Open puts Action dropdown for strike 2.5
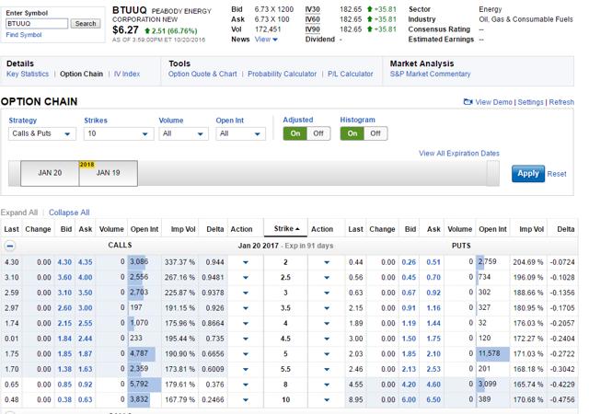 click(x=327, y=278)
